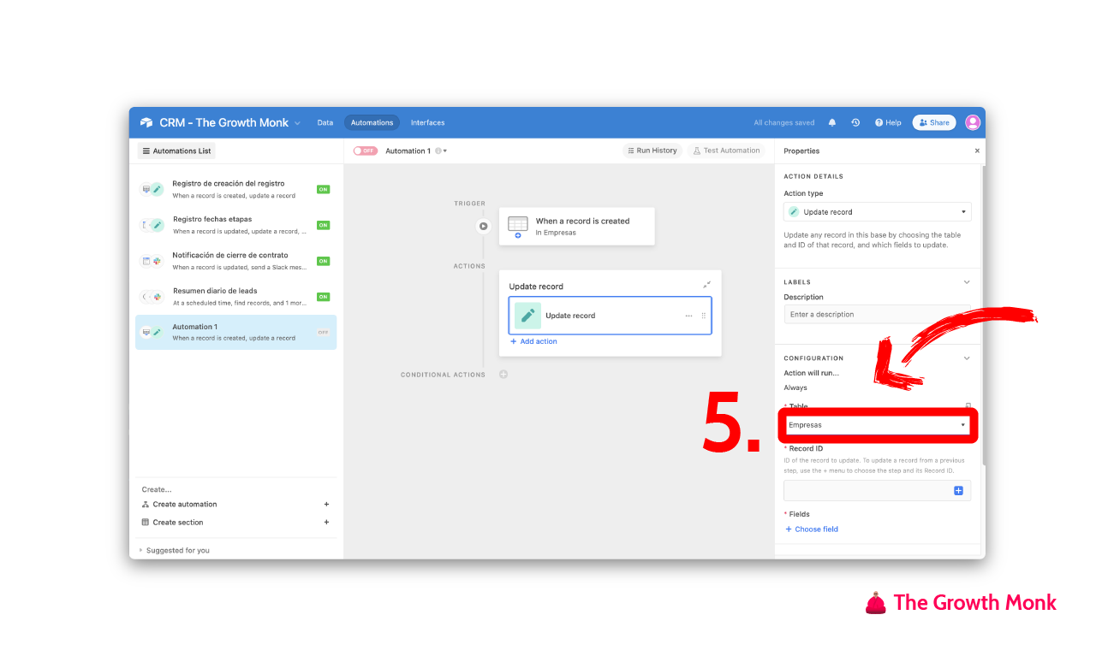This screenshot has width=1114, height=668.
Task: Open Run History
Action: (652, 151)
